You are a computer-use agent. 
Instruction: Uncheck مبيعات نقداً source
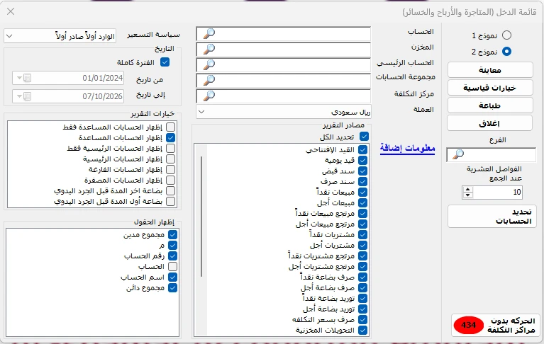[363, 192]
